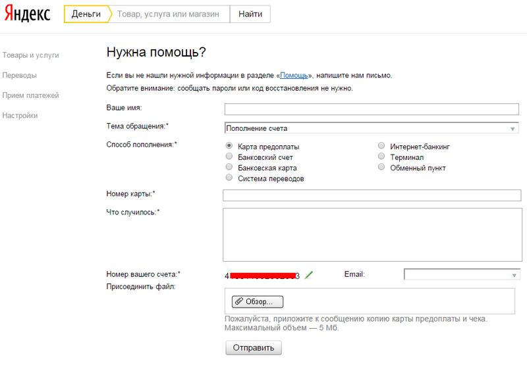Image resolution: width=527 pixels, height=369 pixels.
Task: Choose the Обменный пункт option
Action: pyautogui.click(x=381, y=167)
